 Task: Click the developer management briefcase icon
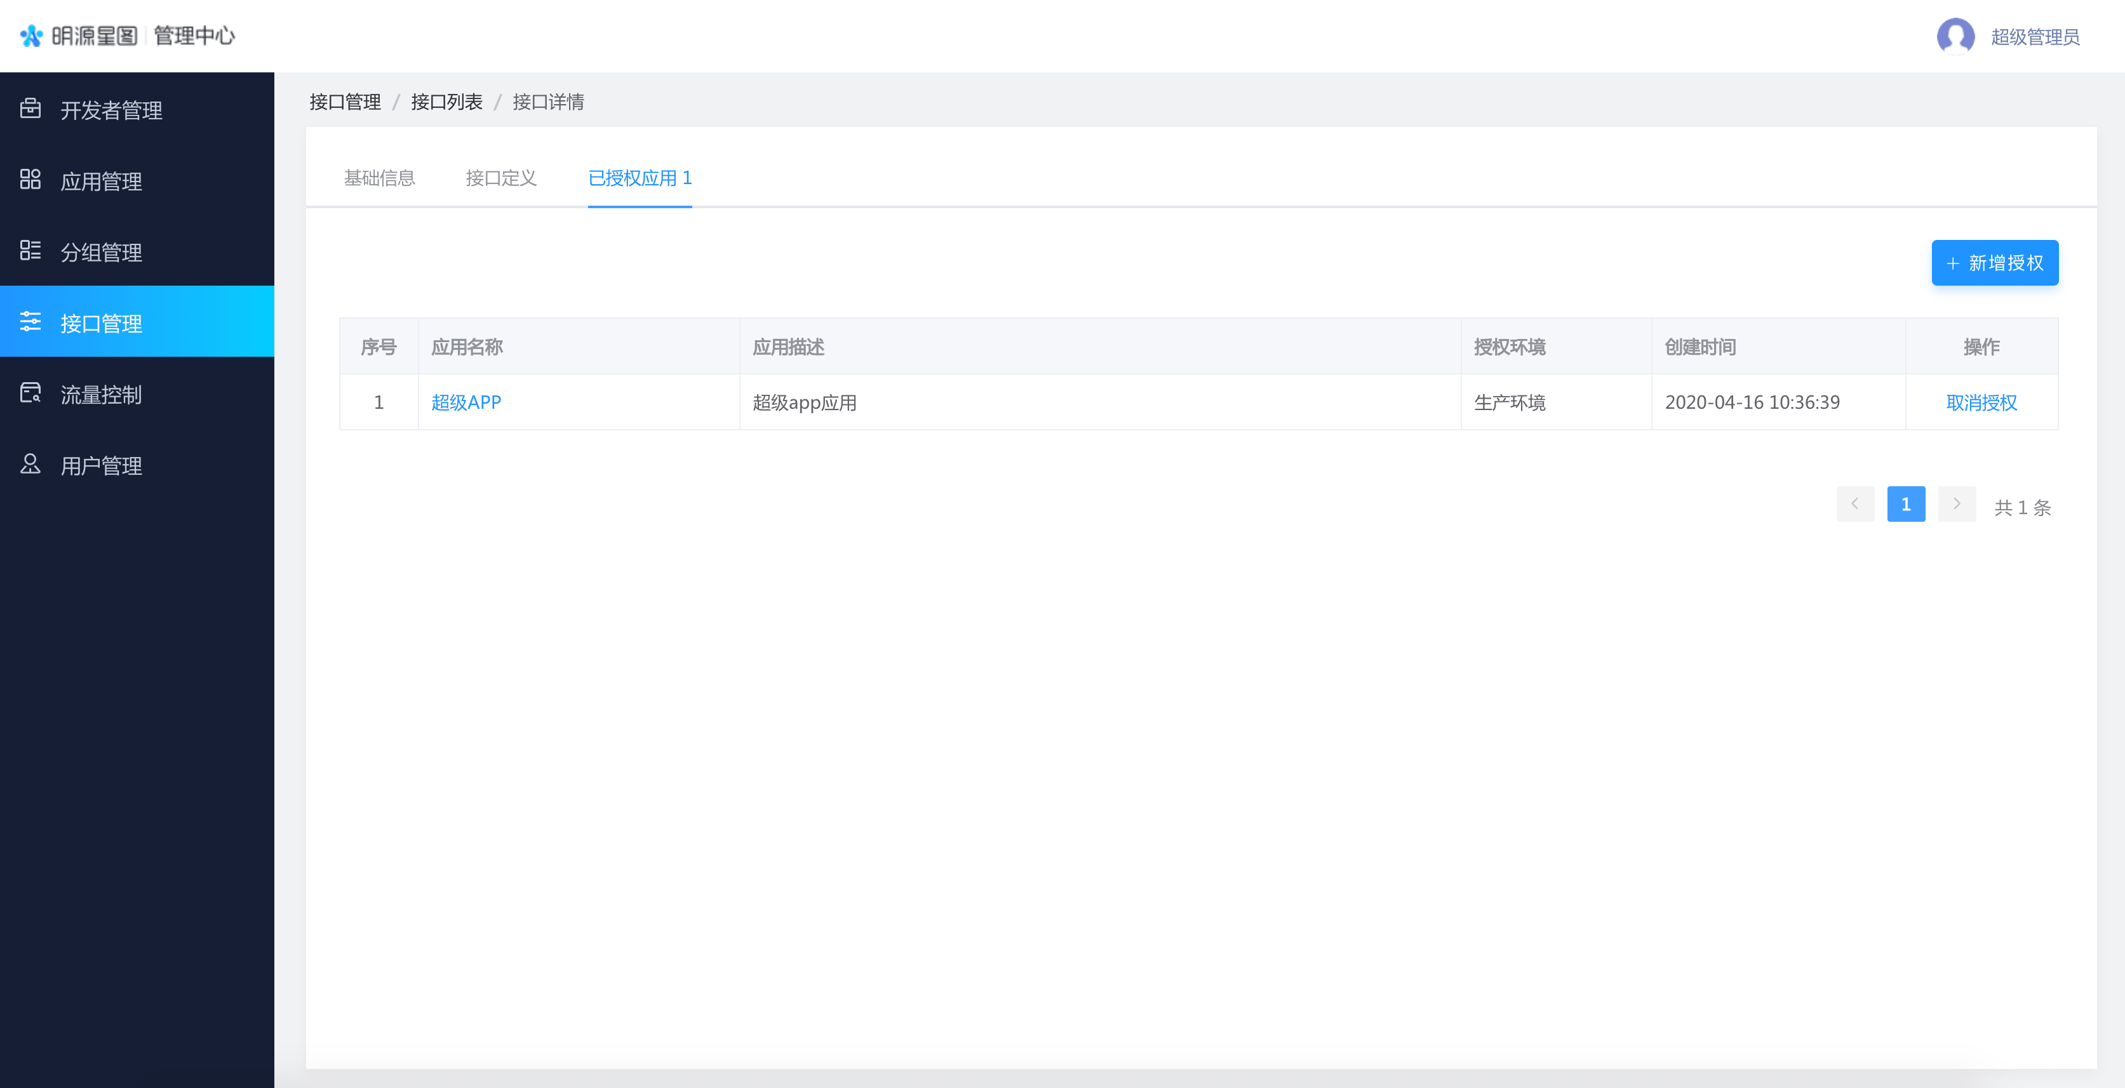pyautogui.click(x=30, y=108)
